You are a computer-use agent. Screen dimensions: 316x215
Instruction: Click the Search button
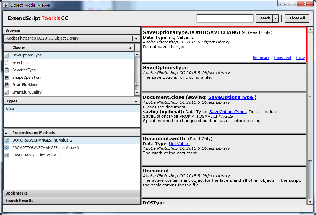(264, 18)
